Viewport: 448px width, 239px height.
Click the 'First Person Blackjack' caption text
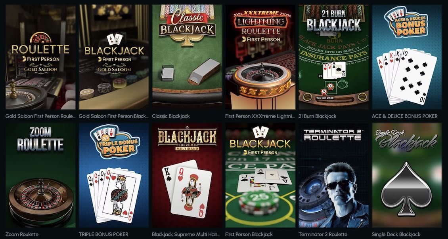tap(249, 234)
